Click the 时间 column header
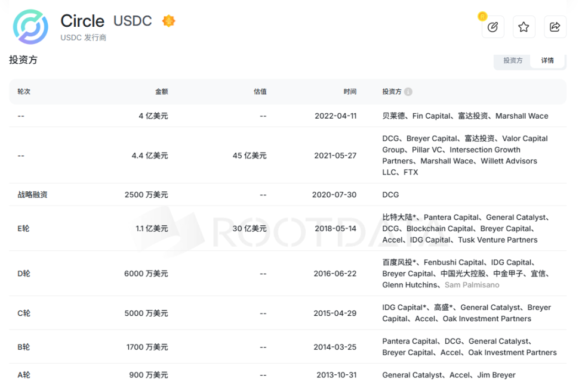The height and width of the screenshot is (391, 579). coord(350,92)
